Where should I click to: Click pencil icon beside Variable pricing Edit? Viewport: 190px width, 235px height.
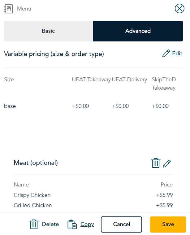[166, 53]
